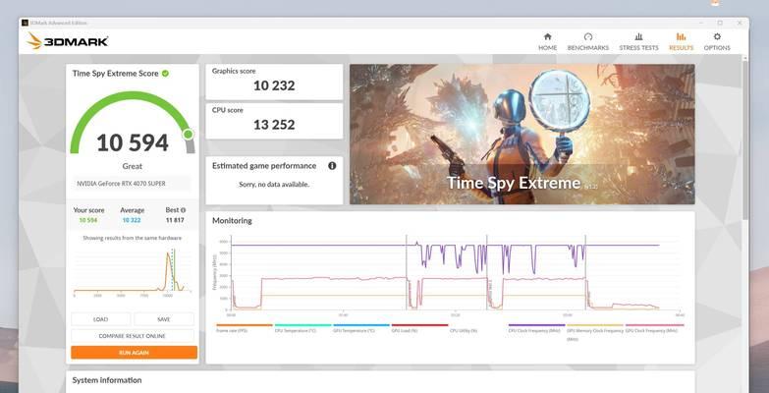Image resolution: width=769 pixels, height=393 pixels.
Task: Click the Average score 10 322
Action: pos(132,220)
